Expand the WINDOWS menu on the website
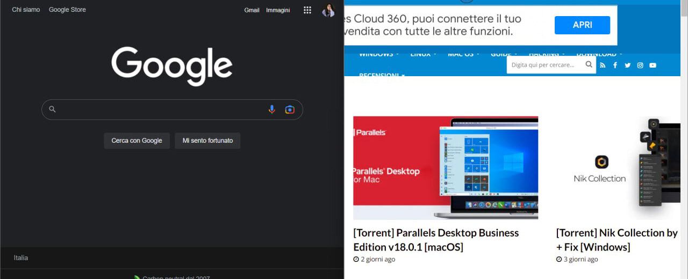 point(379,55)
